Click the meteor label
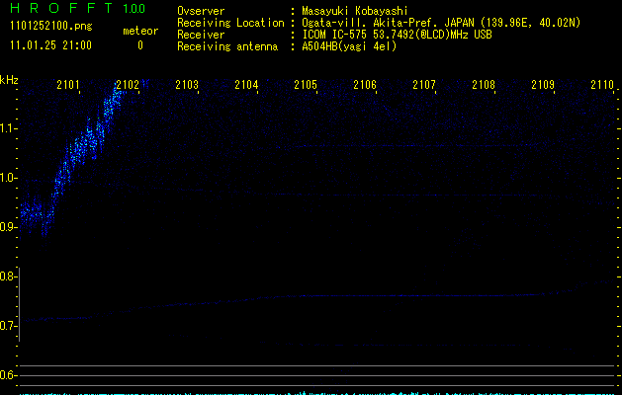Screen dimensions: 622x395 click(140, 31)
